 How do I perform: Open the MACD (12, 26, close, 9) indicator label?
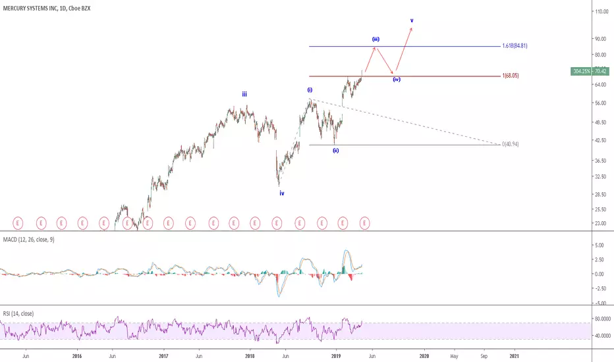point(28,240)
